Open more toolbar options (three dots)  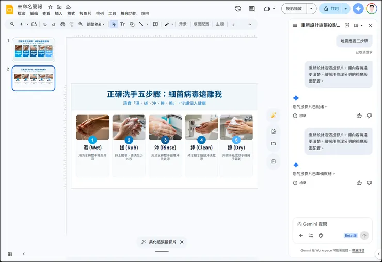(233, 24)
